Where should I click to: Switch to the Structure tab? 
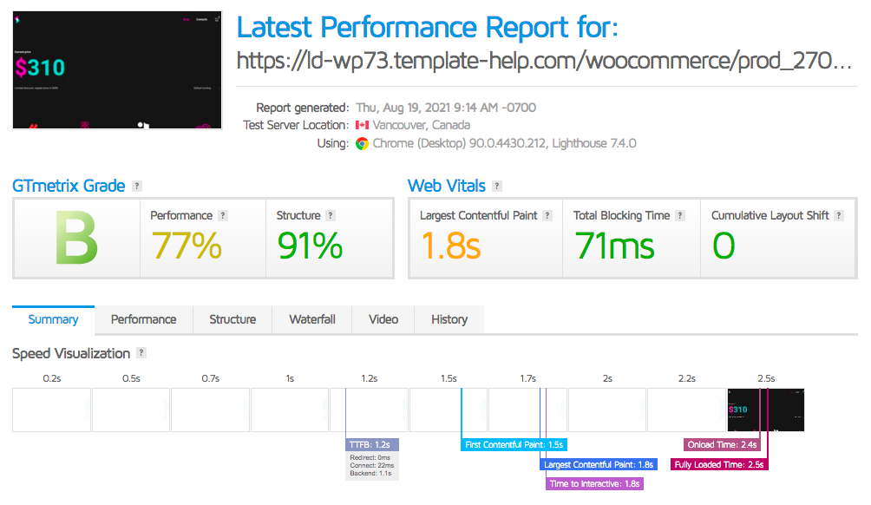232,320
